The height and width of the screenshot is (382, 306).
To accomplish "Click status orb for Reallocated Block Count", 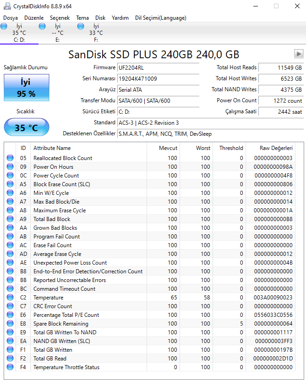I will (x=10, y=158).
